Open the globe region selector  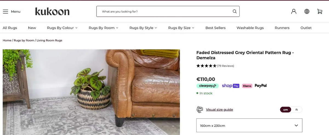click(x=307, y=11)
